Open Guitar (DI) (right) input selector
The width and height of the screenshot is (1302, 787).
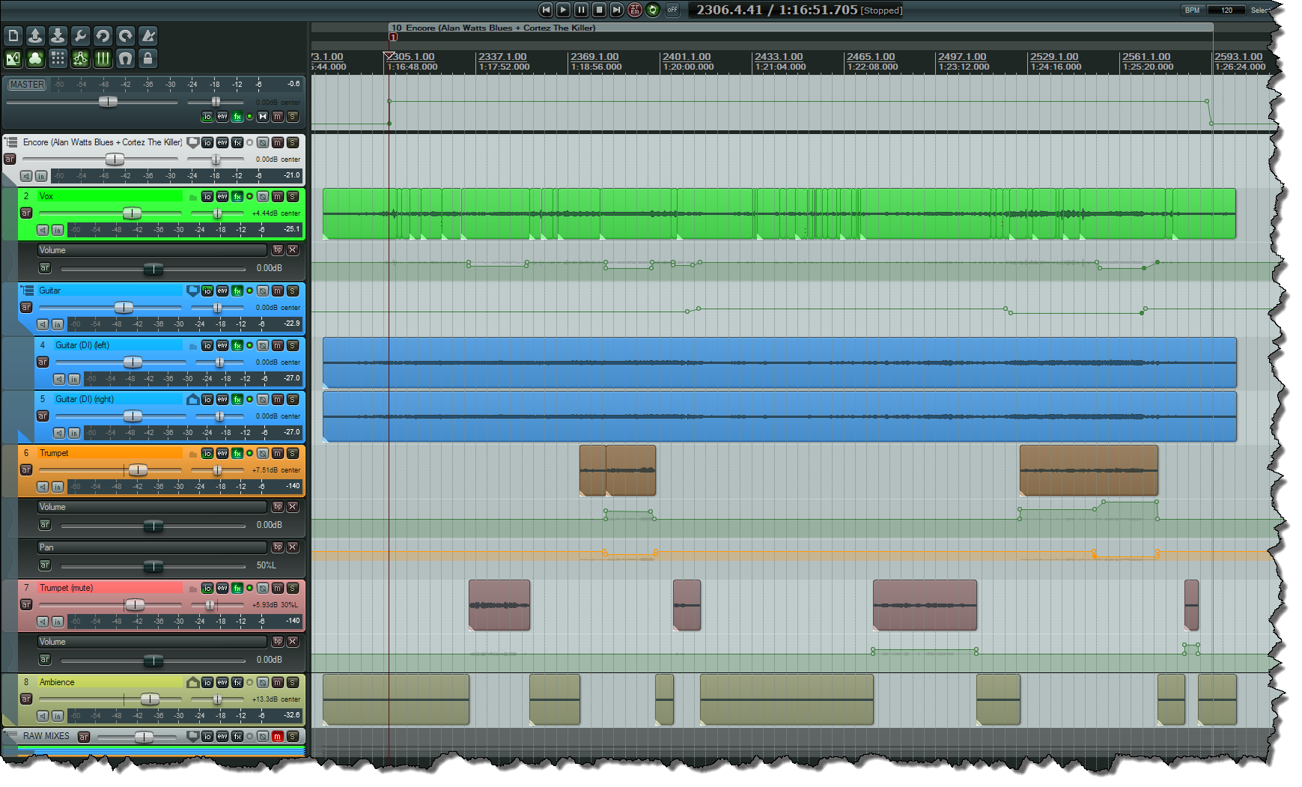coord(74,433)
